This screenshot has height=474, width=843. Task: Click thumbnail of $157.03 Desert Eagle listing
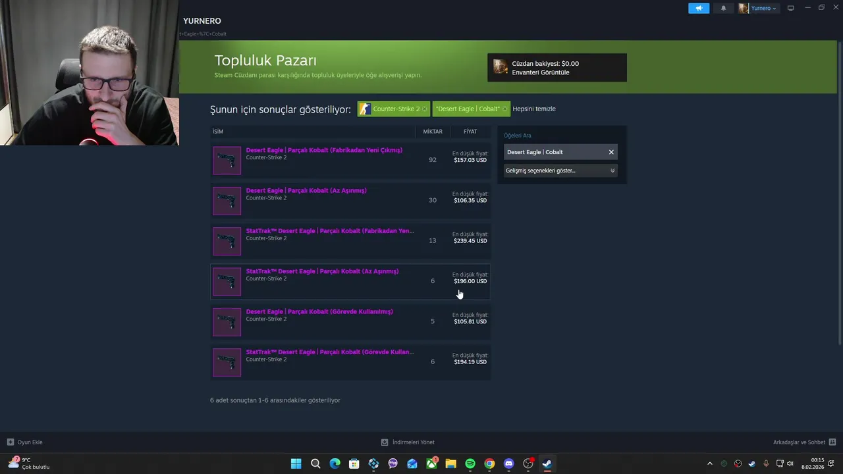tap(227, 161)
